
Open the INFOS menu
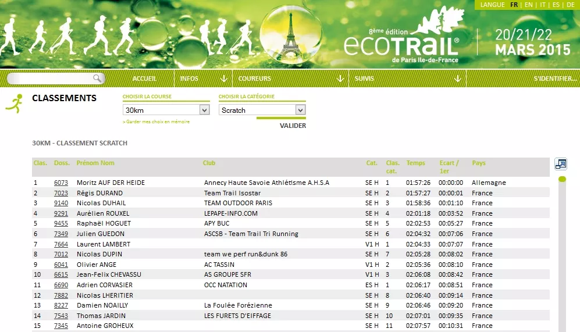189,78
